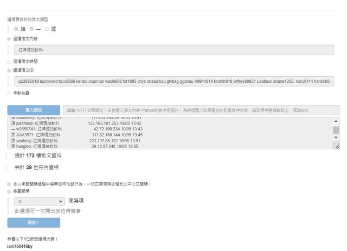Viewport: 347px width, 251px height.
Task: Click the content filter field containing 紅牌獨抽飲料
Action: 173,49
